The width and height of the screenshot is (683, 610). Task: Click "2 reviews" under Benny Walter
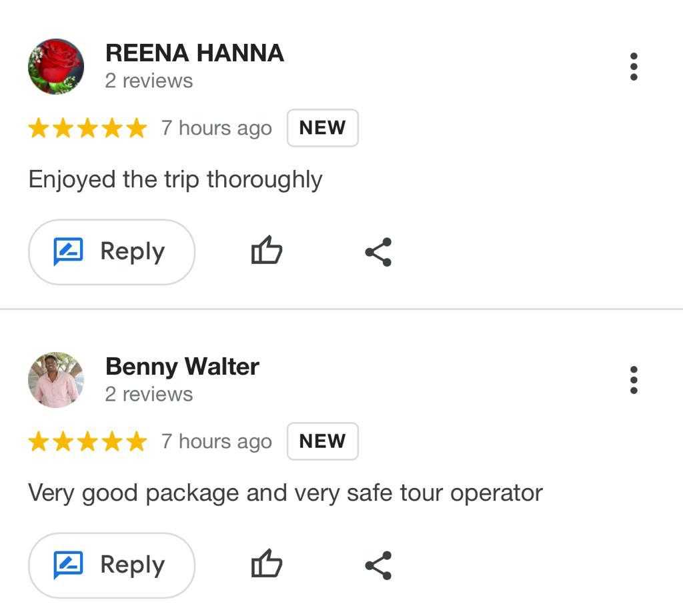pos(149,395)
